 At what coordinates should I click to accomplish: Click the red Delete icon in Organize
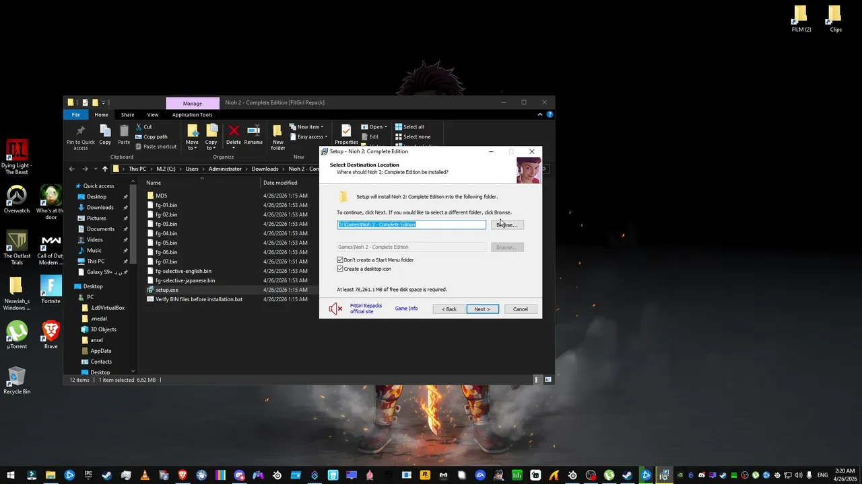click(234, 130)
